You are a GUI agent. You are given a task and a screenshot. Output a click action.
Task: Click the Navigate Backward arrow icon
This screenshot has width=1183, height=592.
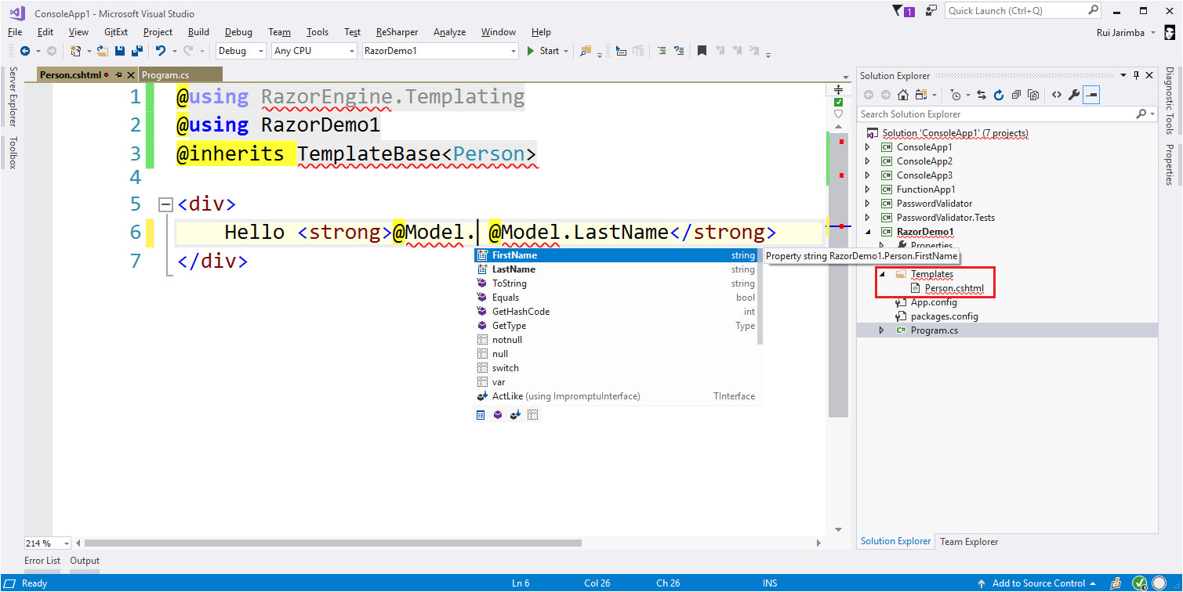point(25,51)
